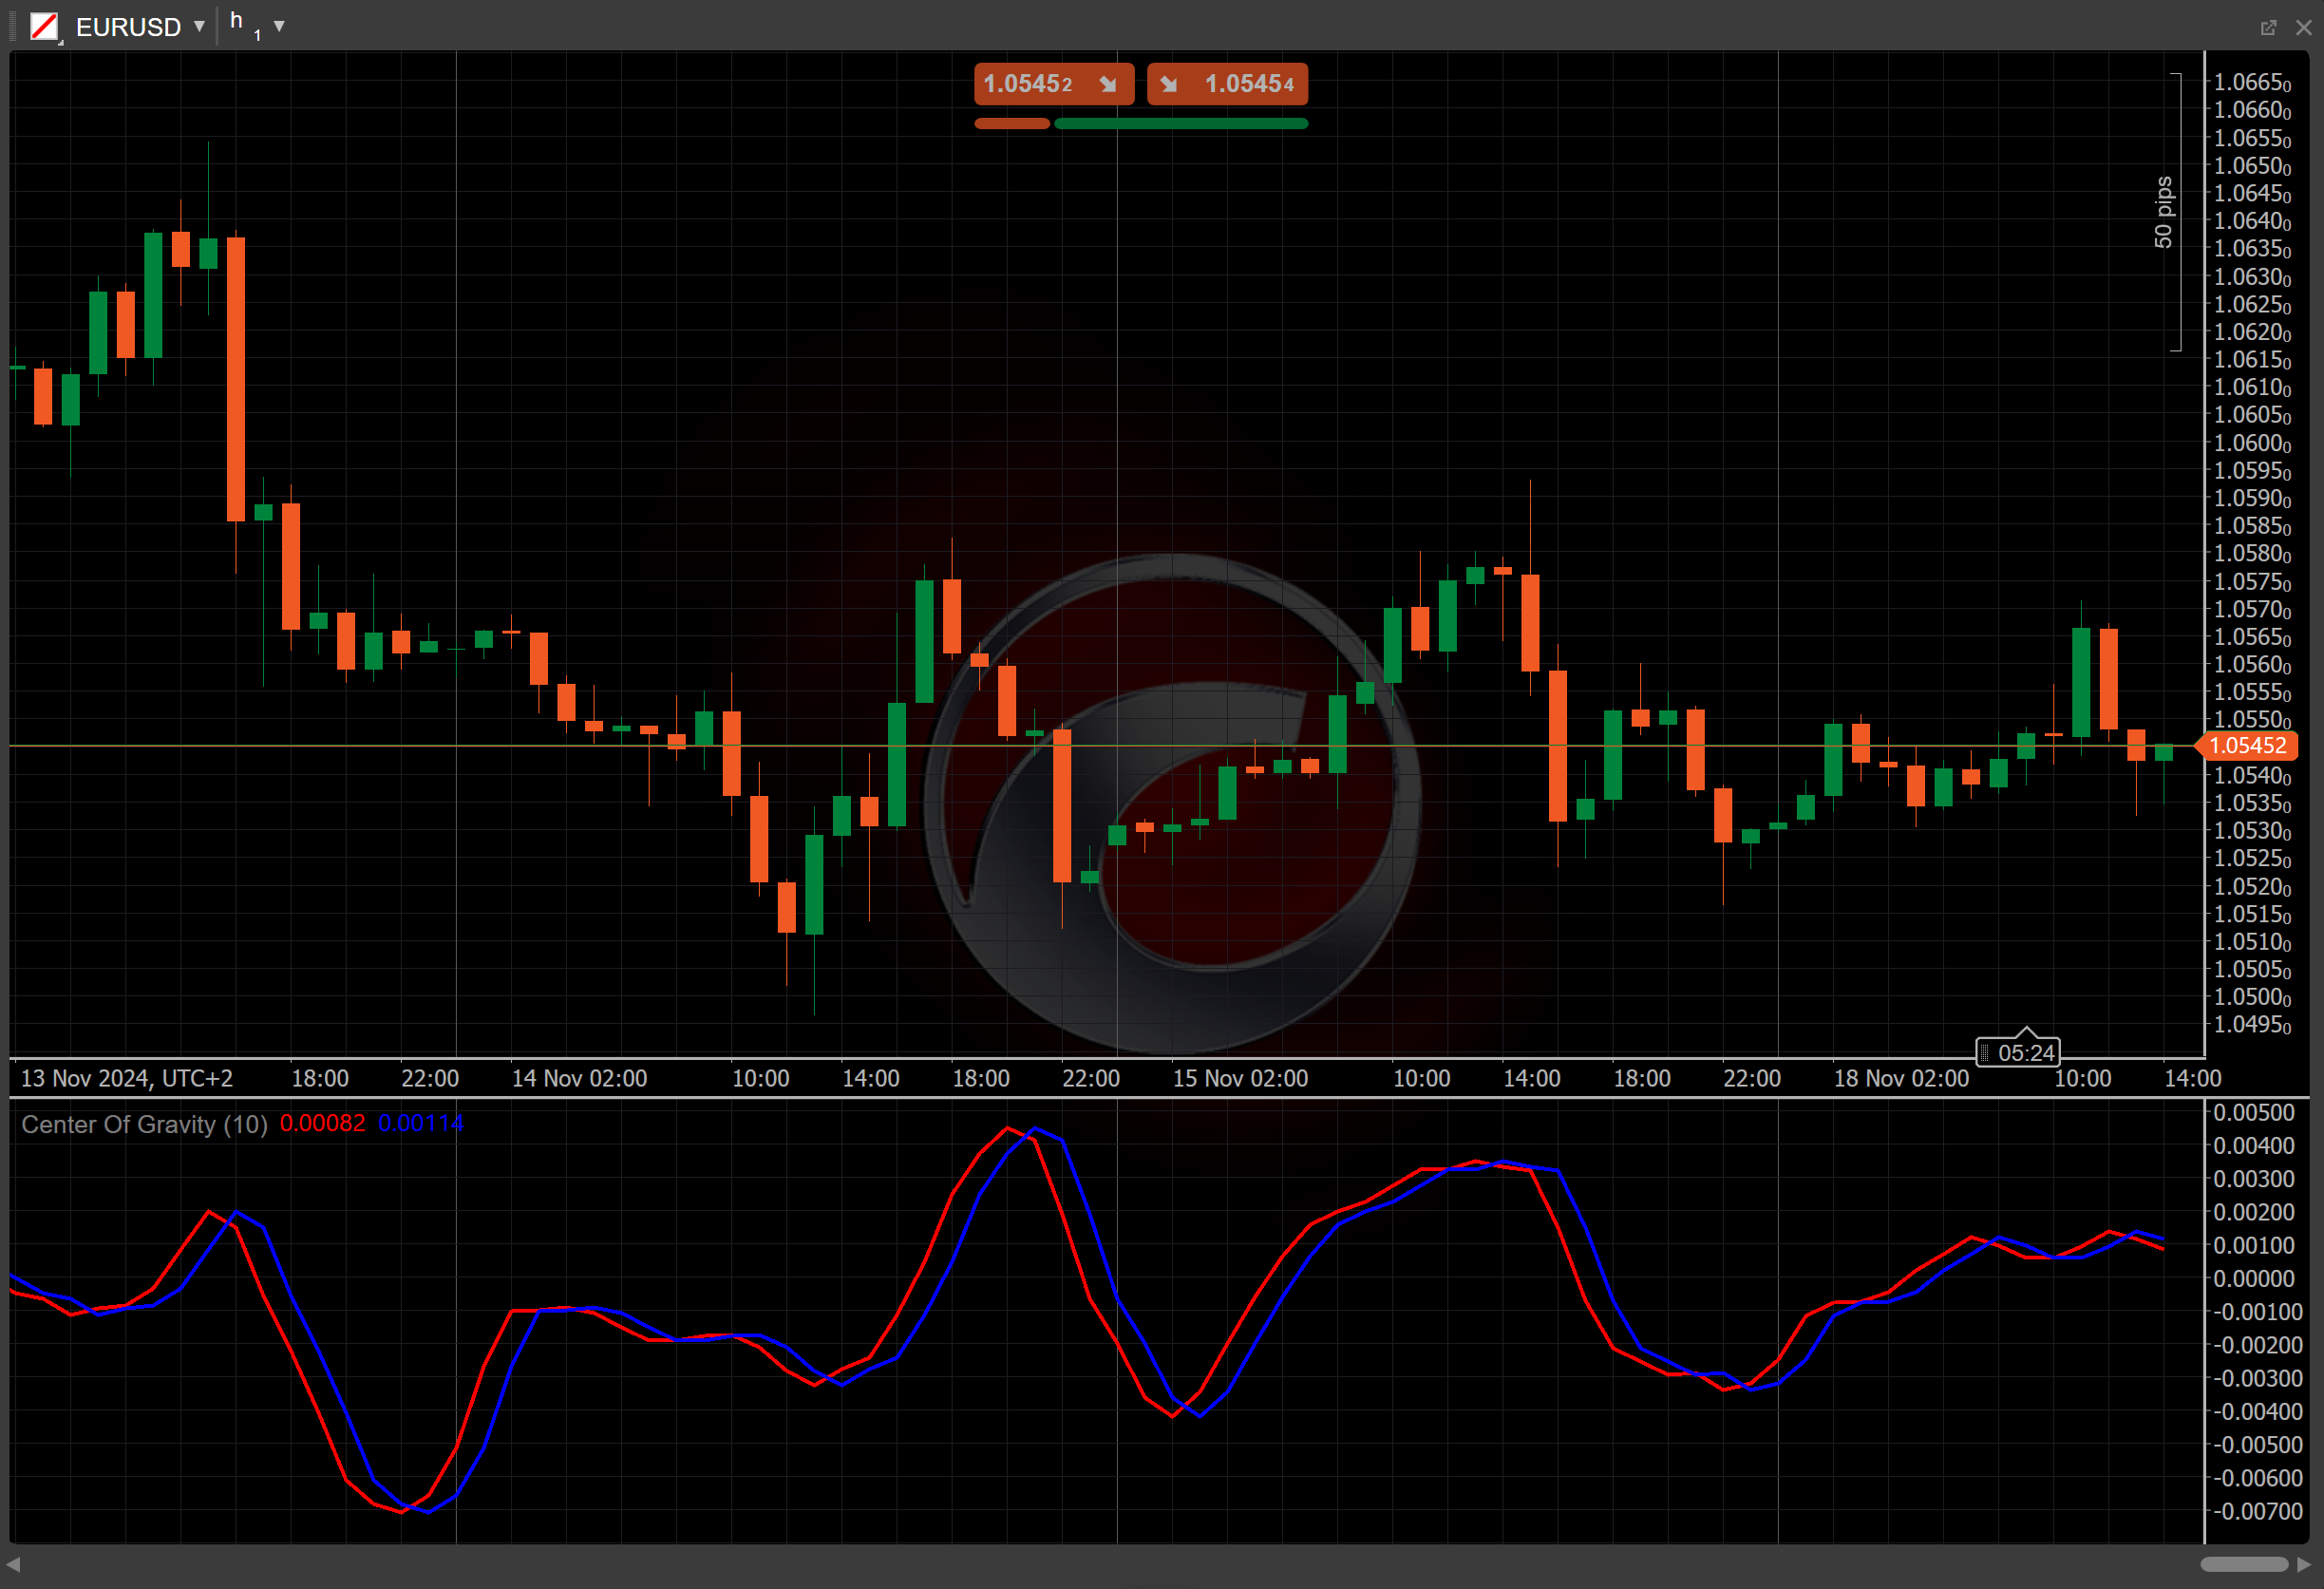
Task: Open the h1 timeframe dropdown
Action: tap(279, 26)
